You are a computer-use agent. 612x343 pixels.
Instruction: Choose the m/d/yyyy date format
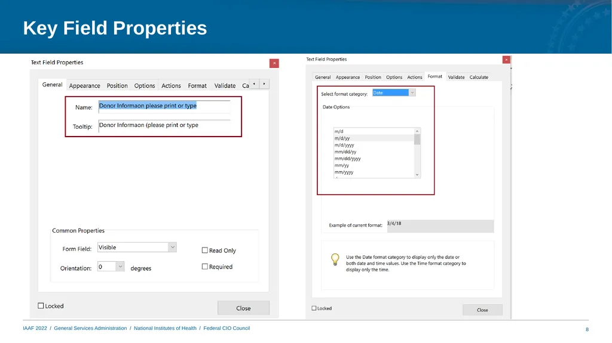tap(374, 145)
